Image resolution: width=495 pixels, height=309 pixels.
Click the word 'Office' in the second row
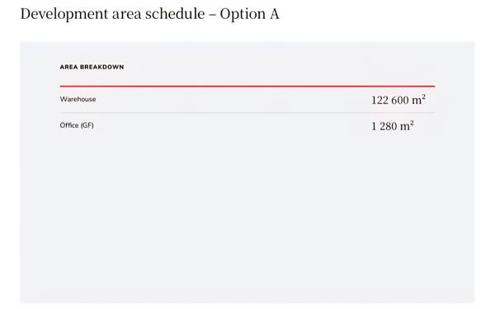pyautogui.click(x=69, y=125)
